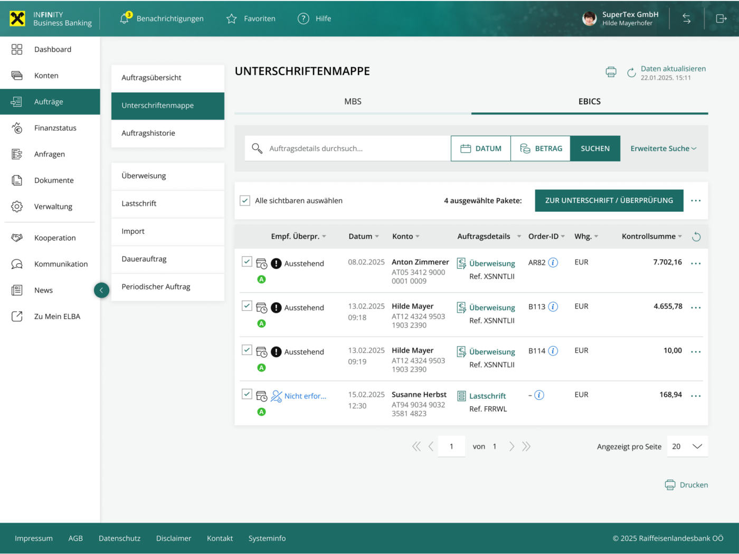739x554 pixels.
Task: Refresh data with Daten aktualisieren icon
Action: [631, 73]
